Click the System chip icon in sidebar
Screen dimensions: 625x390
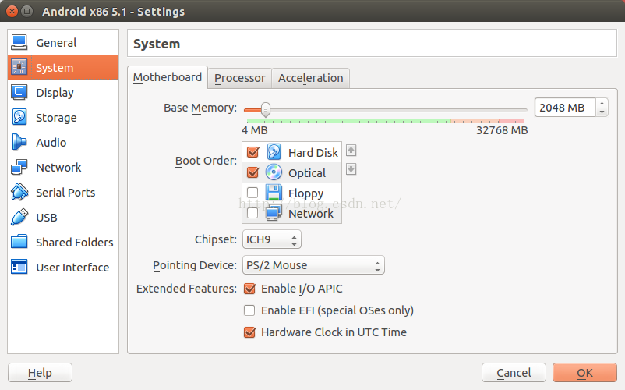pos(19,67)
